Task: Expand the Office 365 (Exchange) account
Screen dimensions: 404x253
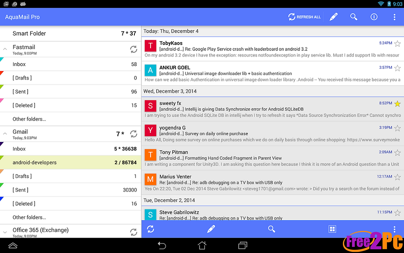Action: point(5,232)
